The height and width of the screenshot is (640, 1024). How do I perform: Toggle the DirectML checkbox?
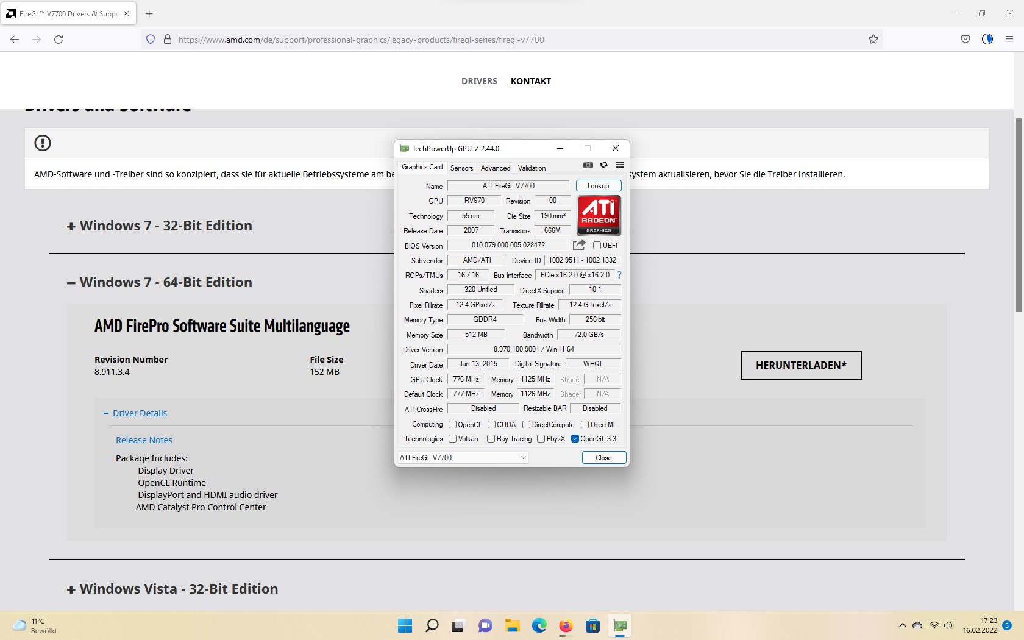[585, 425]
